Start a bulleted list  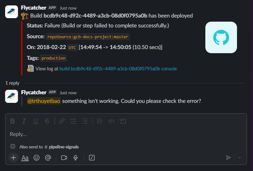(85, 121)
